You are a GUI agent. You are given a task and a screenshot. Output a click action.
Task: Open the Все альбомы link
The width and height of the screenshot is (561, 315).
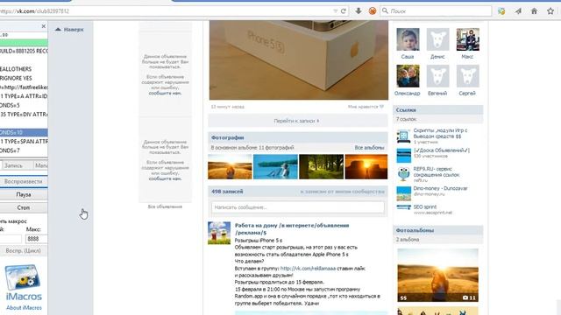coord(369,148)
